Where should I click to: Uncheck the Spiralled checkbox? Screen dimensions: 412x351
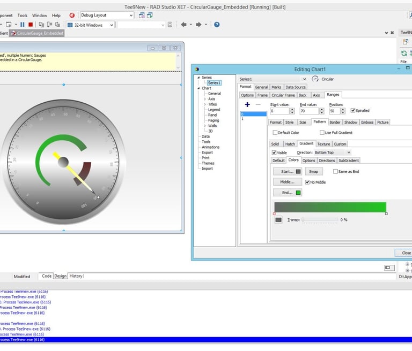[352, 111]
